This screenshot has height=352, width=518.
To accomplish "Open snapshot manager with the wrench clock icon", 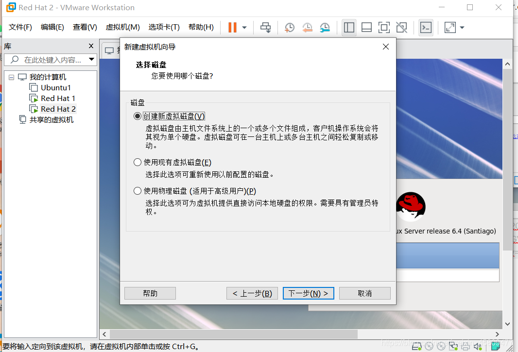I will coord(325,27).
